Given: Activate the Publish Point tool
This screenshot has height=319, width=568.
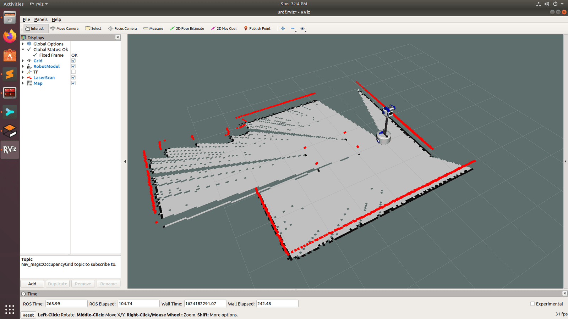Looking at the screenshot, I should tap(257, 28).
